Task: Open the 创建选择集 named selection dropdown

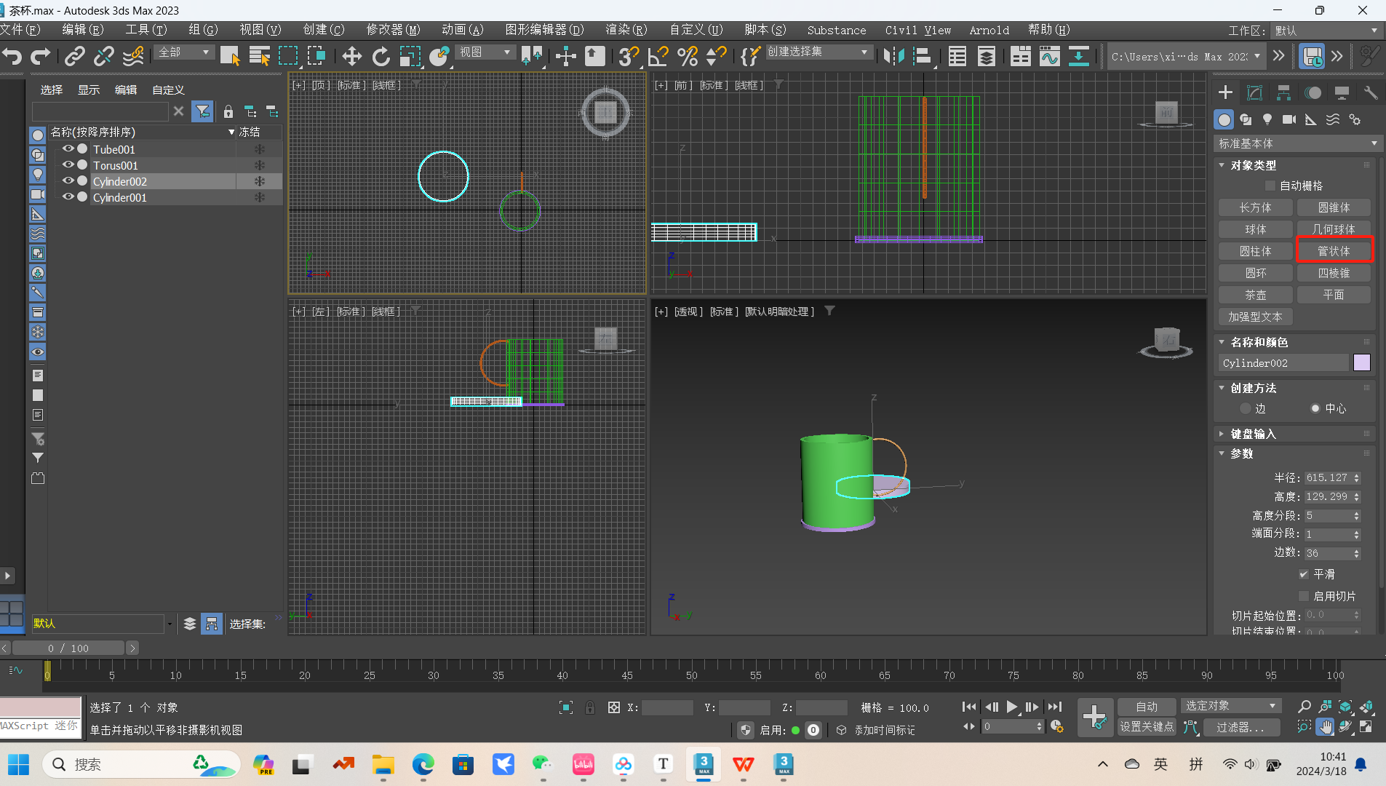Action: point(818,52)
